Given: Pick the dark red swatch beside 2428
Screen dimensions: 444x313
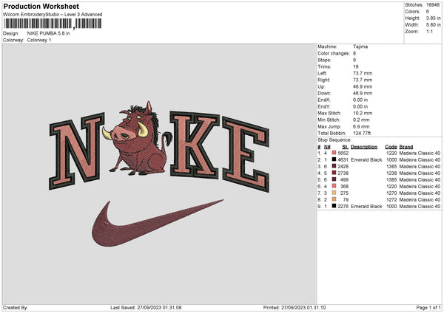Looking at the screenshot, I should click(x=334, y=166).
